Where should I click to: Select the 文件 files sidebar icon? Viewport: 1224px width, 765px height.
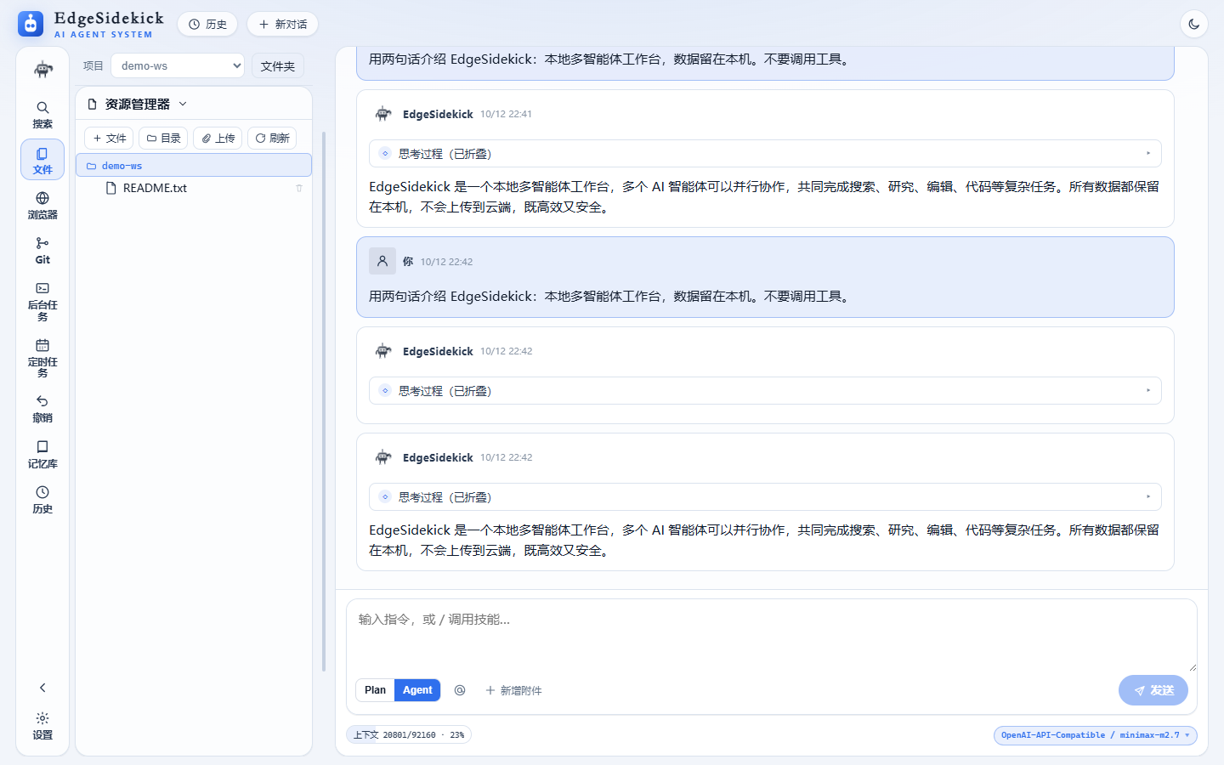(42, 160)
